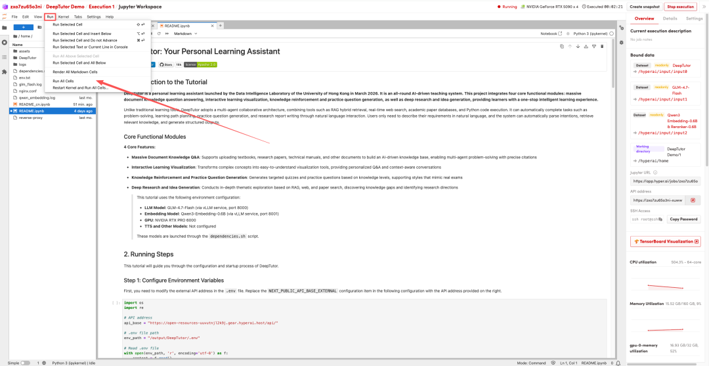Choose Run All Cells from menu

pyautogui.click(x=63, y=81)
